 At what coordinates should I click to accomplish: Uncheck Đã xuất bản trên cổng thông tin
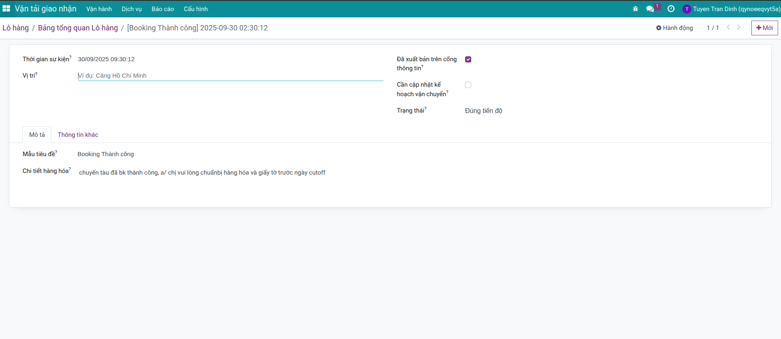coord(468,60)
